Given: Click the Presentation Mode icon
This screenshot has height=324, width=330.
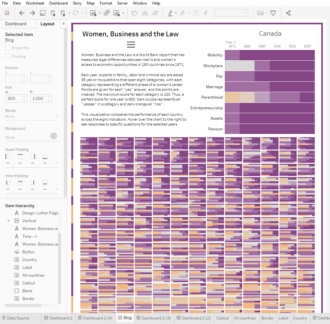Looking at the screenshot, I should pyautogui.click(x=273, y=13).
